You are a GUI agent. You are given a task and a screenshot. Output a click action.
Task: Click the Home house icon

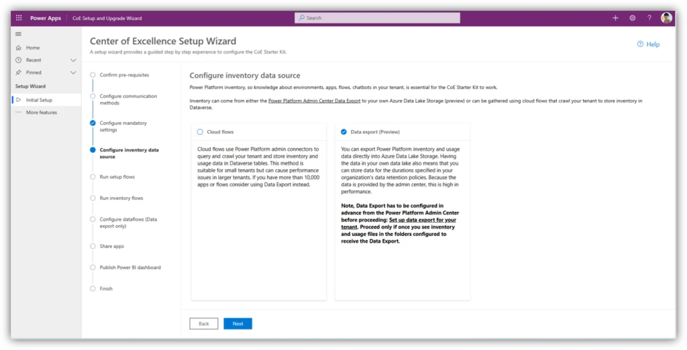click(18, 48)
